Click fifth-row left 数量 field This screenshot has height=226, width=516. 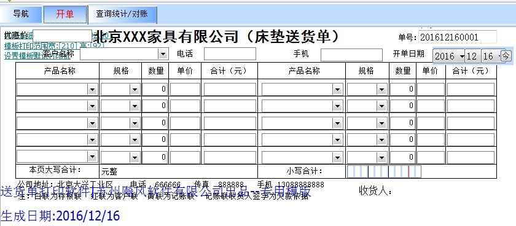coord(155,157)
